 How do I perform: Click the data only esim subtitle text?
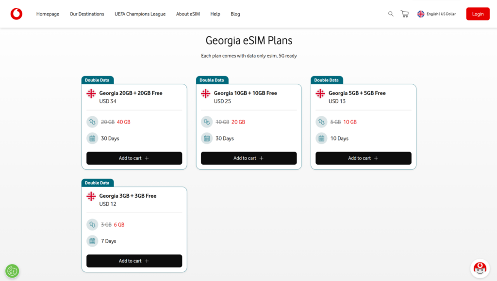(x=249, y=56)
